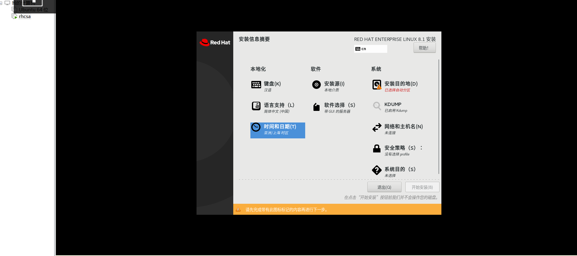Collapse the 我的计算机 tree node
This screenshot has height=256, width=577.
(1, 3)
